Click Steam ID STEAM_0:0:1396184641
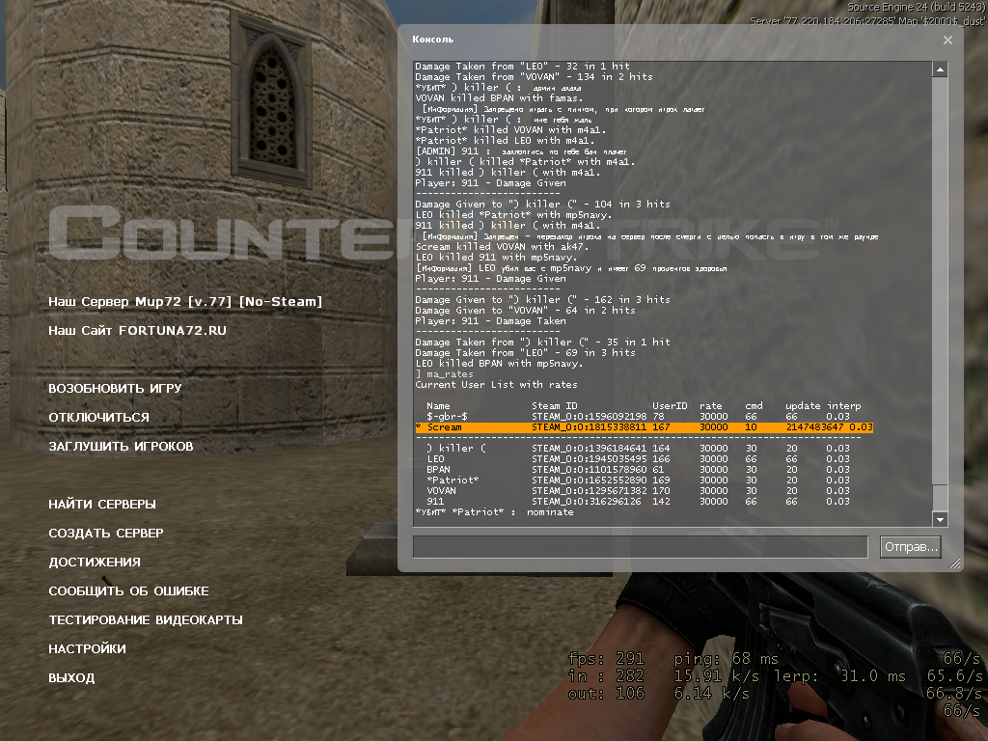 (x=590, y=448)
